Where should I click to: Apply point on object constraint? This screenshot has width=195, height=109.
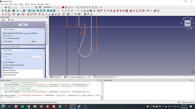pyautogui.click(x=101, y=11)
